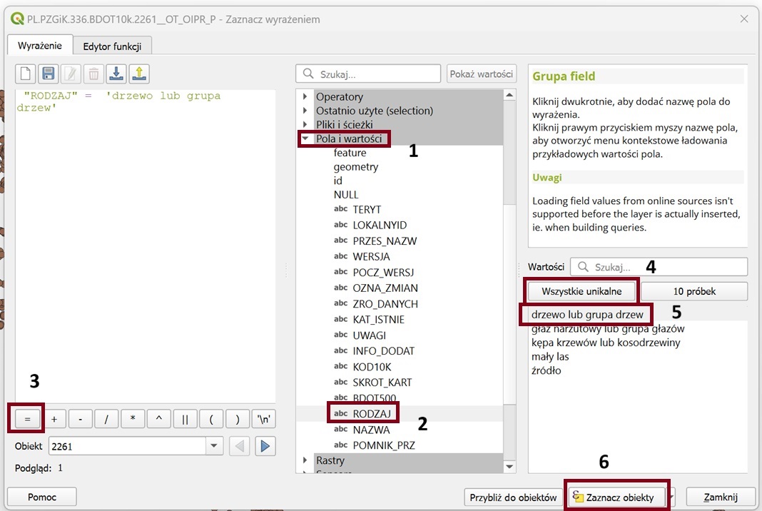Save the expression with the floppy disk icon
The height and width of the screenshot is (511, 762).
pos(49,74)
